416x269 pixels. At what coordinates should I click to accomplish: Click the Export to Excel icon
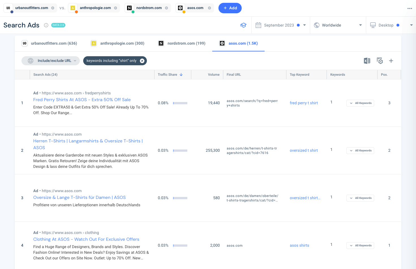pos(367,60)
